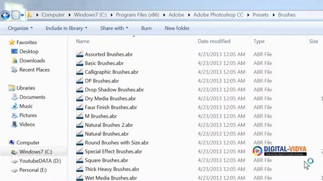
Task: Click icon of Calligraphic Brushes.abr
Action: pyautogui.click(x=80, y=71)
